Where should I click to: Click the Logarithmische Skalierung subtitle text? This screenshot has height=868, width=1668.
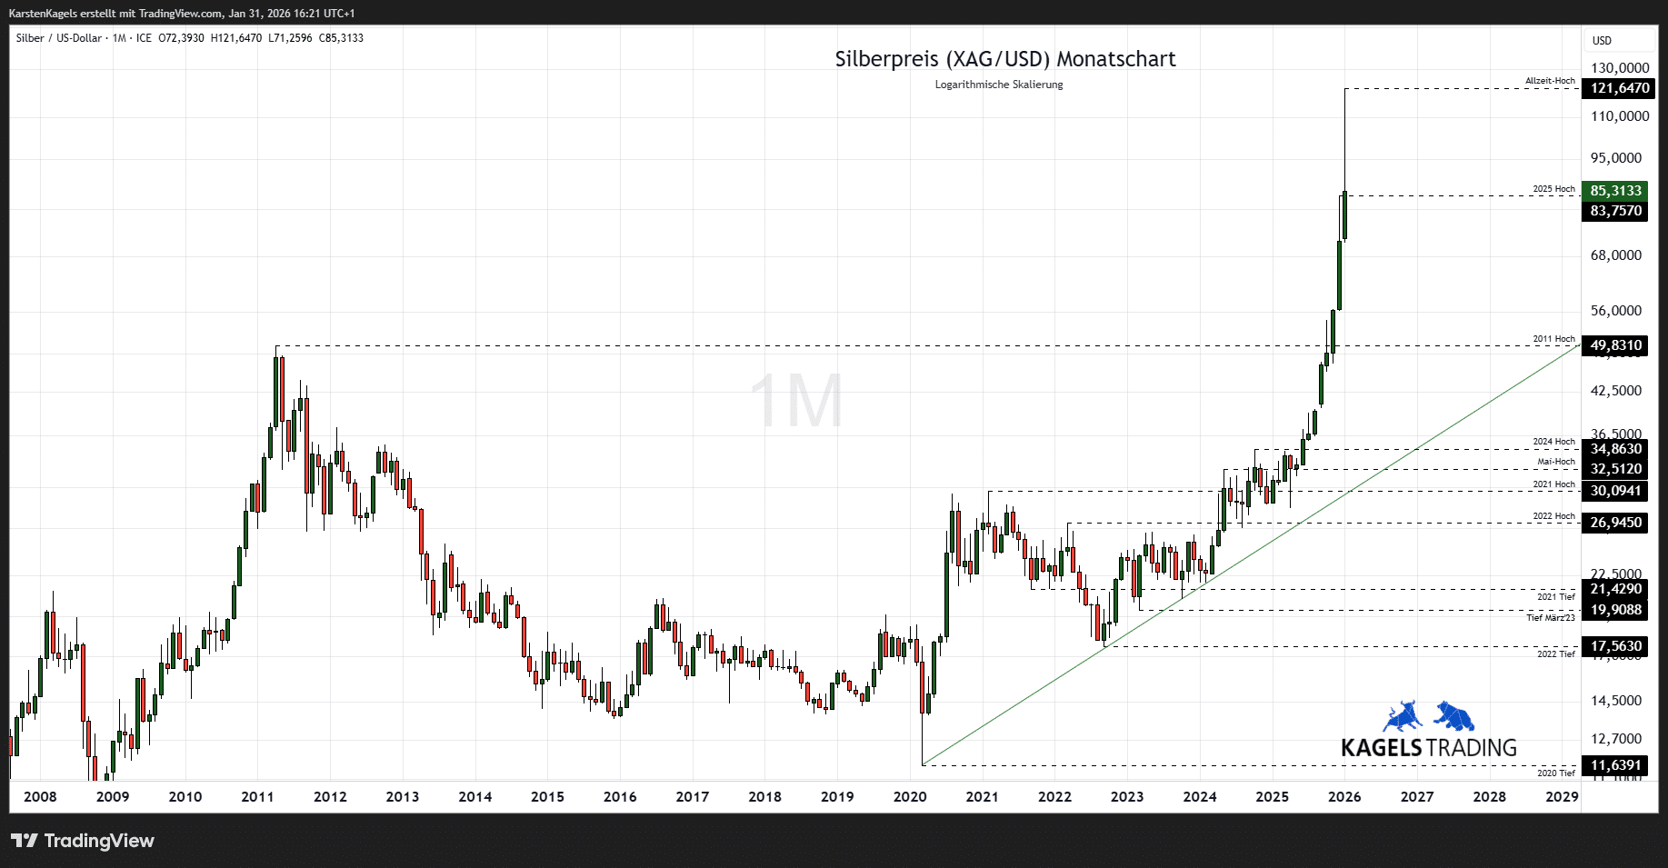tap(998, 85)
